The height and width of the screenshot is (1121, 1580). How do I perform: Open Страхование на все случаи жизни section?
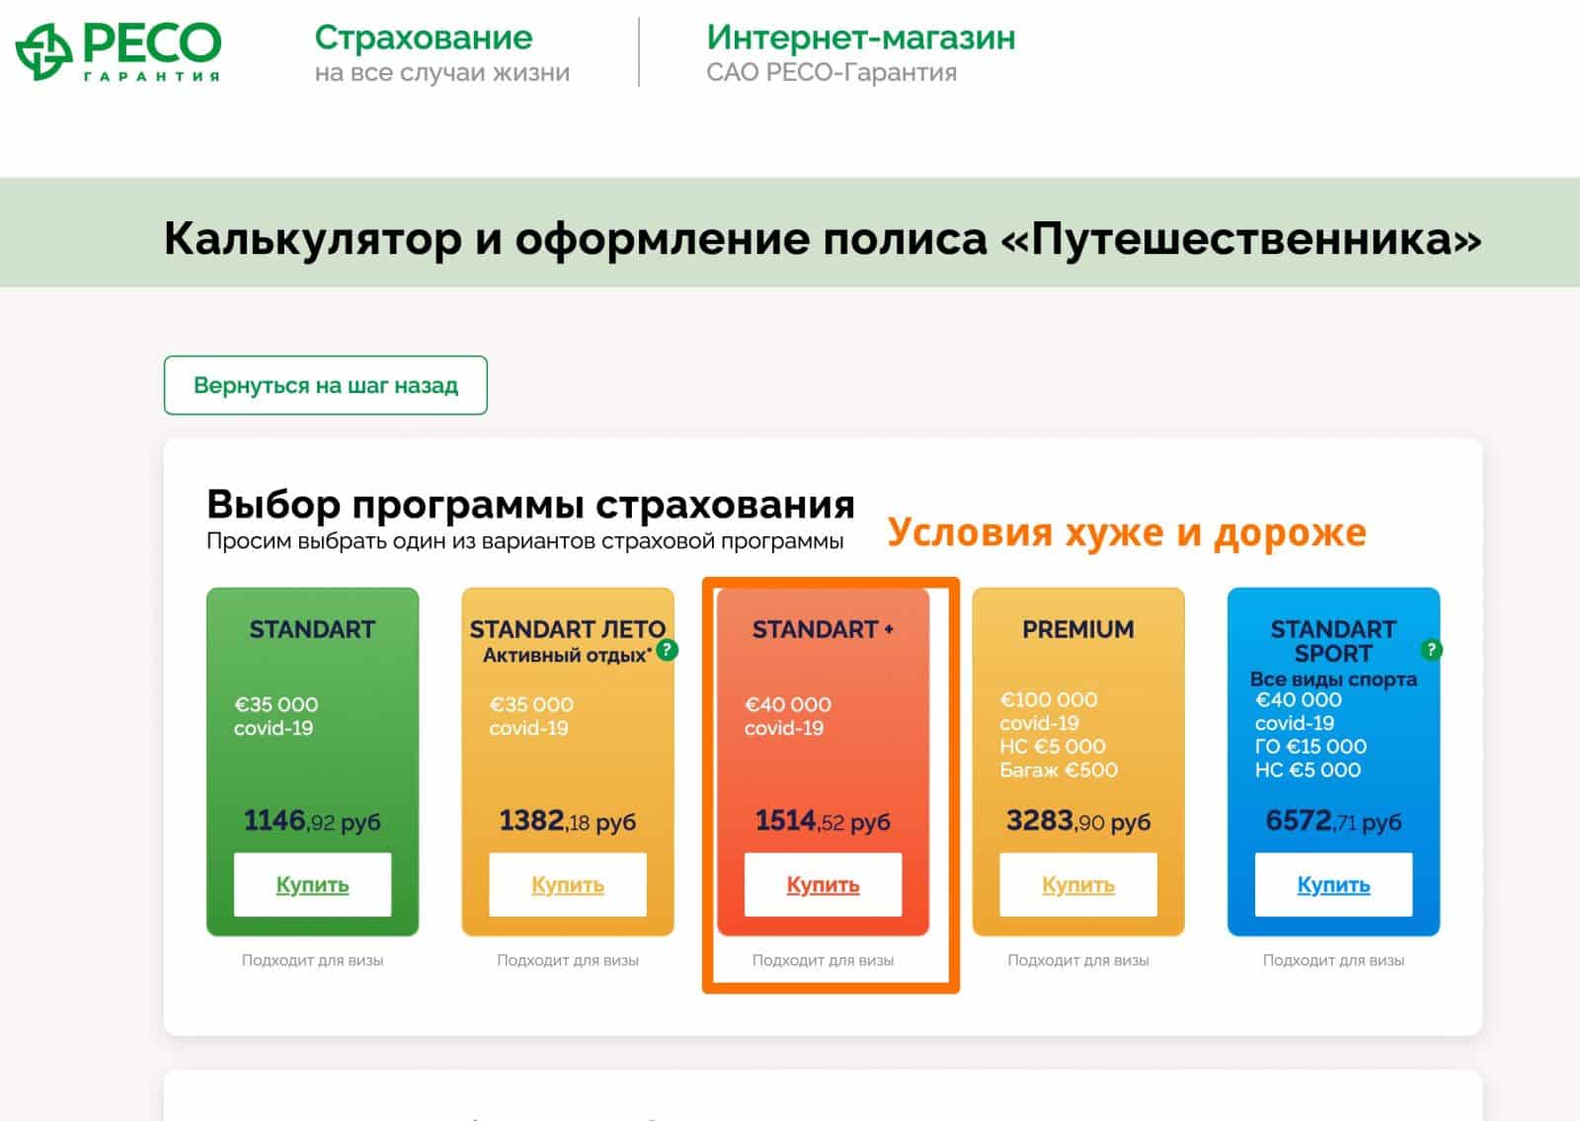point(441,53)
